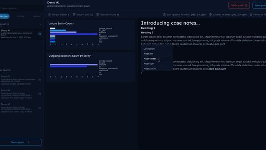The height and width of the screenshot is (150, 266).
Task: Star the Demo #4 graph
Action: pyautogui.click(x=40, y=94)
